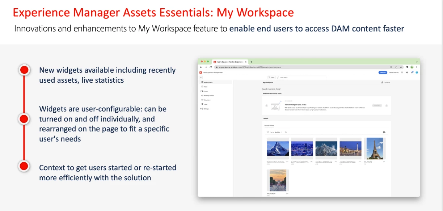443x211 pixels.
Task: Click the address bar URL experience.adobe.com
Action: point(250,67)
